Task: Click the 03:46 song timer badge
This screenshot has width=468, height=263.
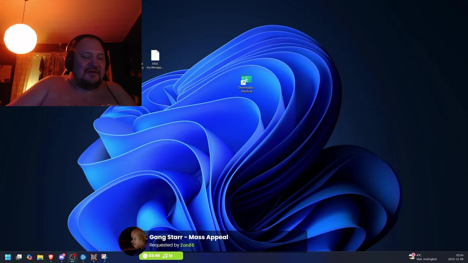Action: (151, 256)
